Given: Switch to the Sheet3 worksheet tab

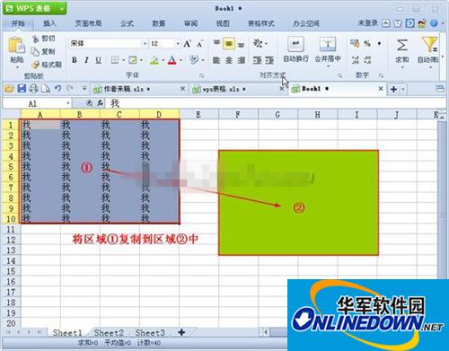Looking at the screenshot, I should click(x=150, y=333).
